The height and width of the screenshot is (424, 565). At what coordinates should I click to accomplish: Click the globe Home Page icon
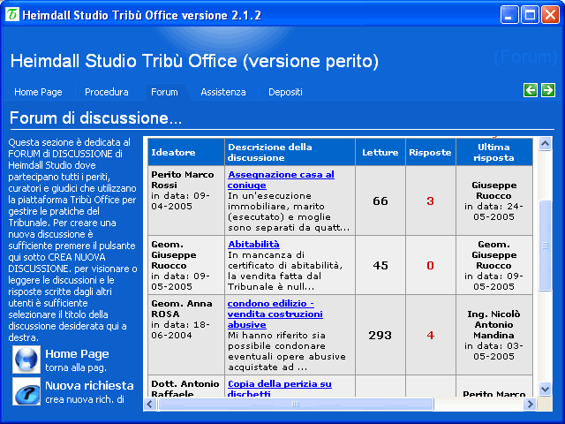click(x=26, y=360)
